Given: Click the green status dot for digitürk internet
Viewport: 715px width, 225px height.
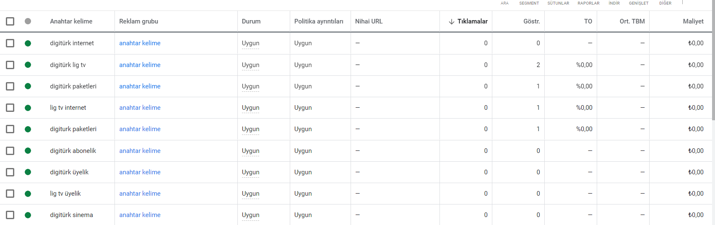Looking at the screenshot, I should (x=28, y=43).
